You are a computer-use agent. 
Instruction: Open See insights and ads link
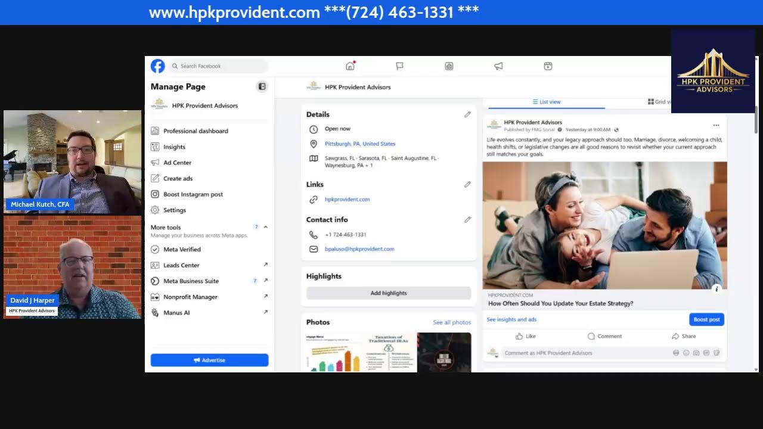[x=511, y=319]
